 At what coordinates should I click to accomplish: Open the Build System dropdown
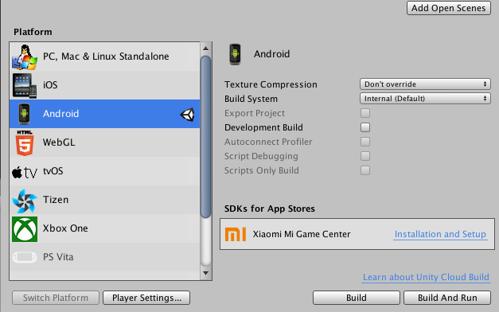(425, 99)
